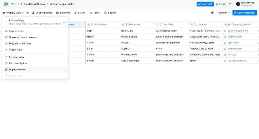Viewport: 259px width, 139px height.
Task: Expand the folder dropdown chevron
Action: (x=16, y=4)
